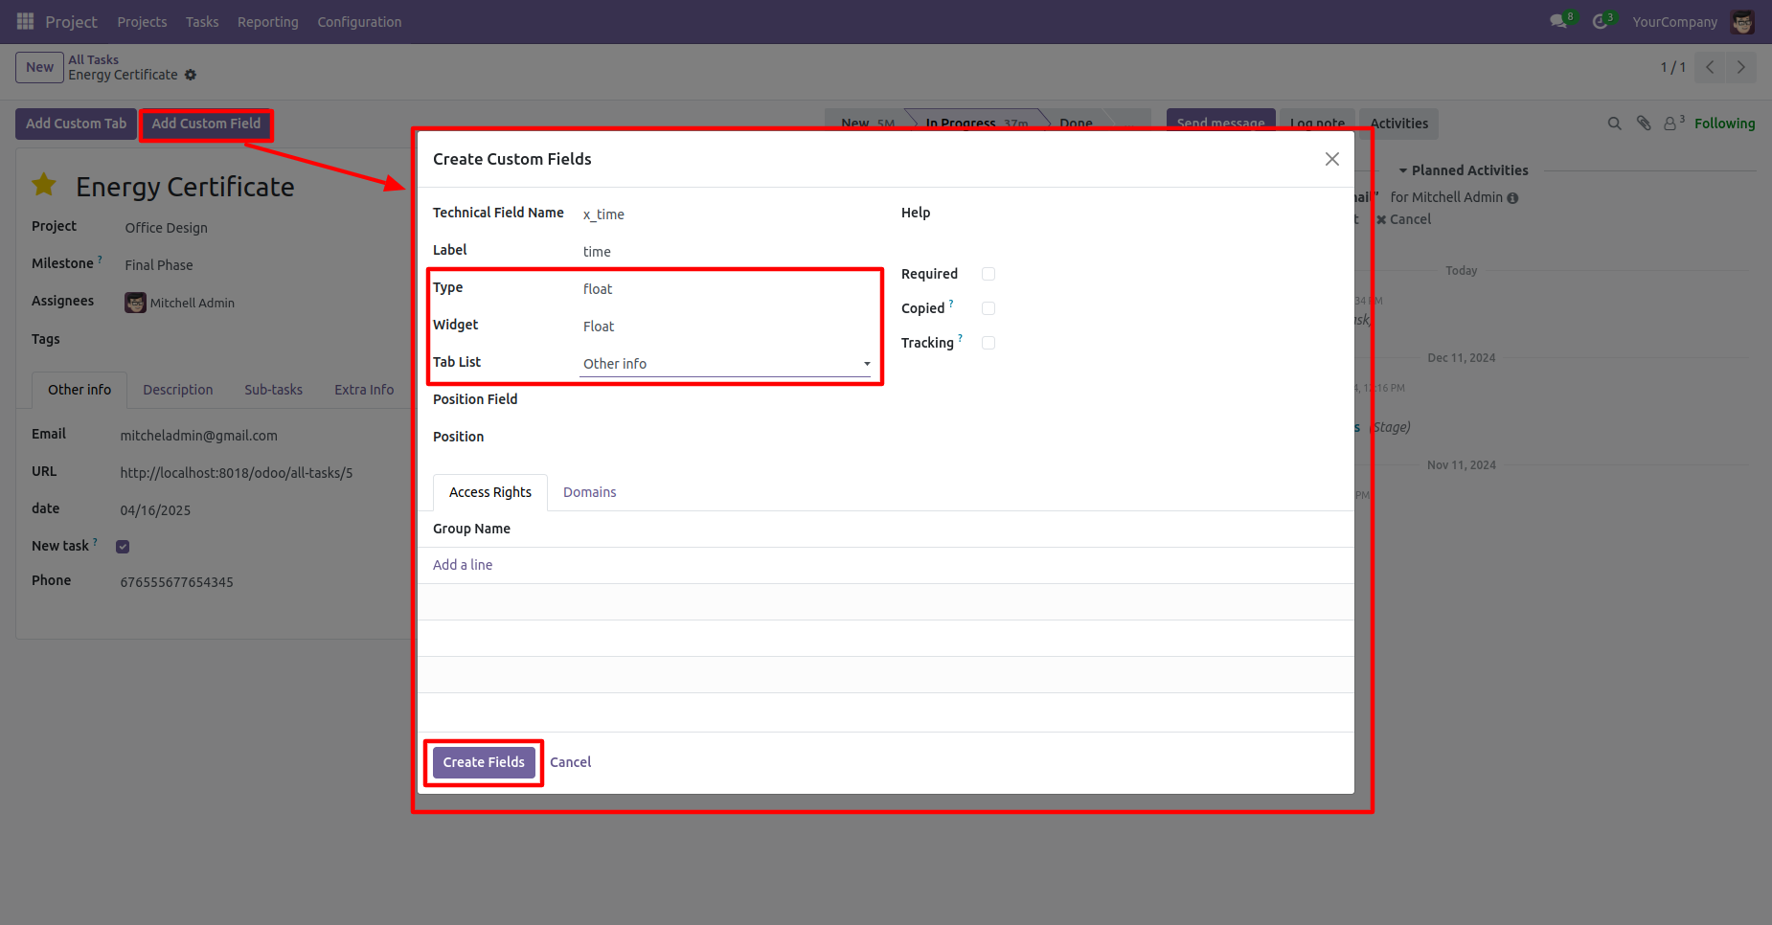Click the info icon next to Mitchell Admin
Screen dimensions: 1772x925
pos(1512,198)
